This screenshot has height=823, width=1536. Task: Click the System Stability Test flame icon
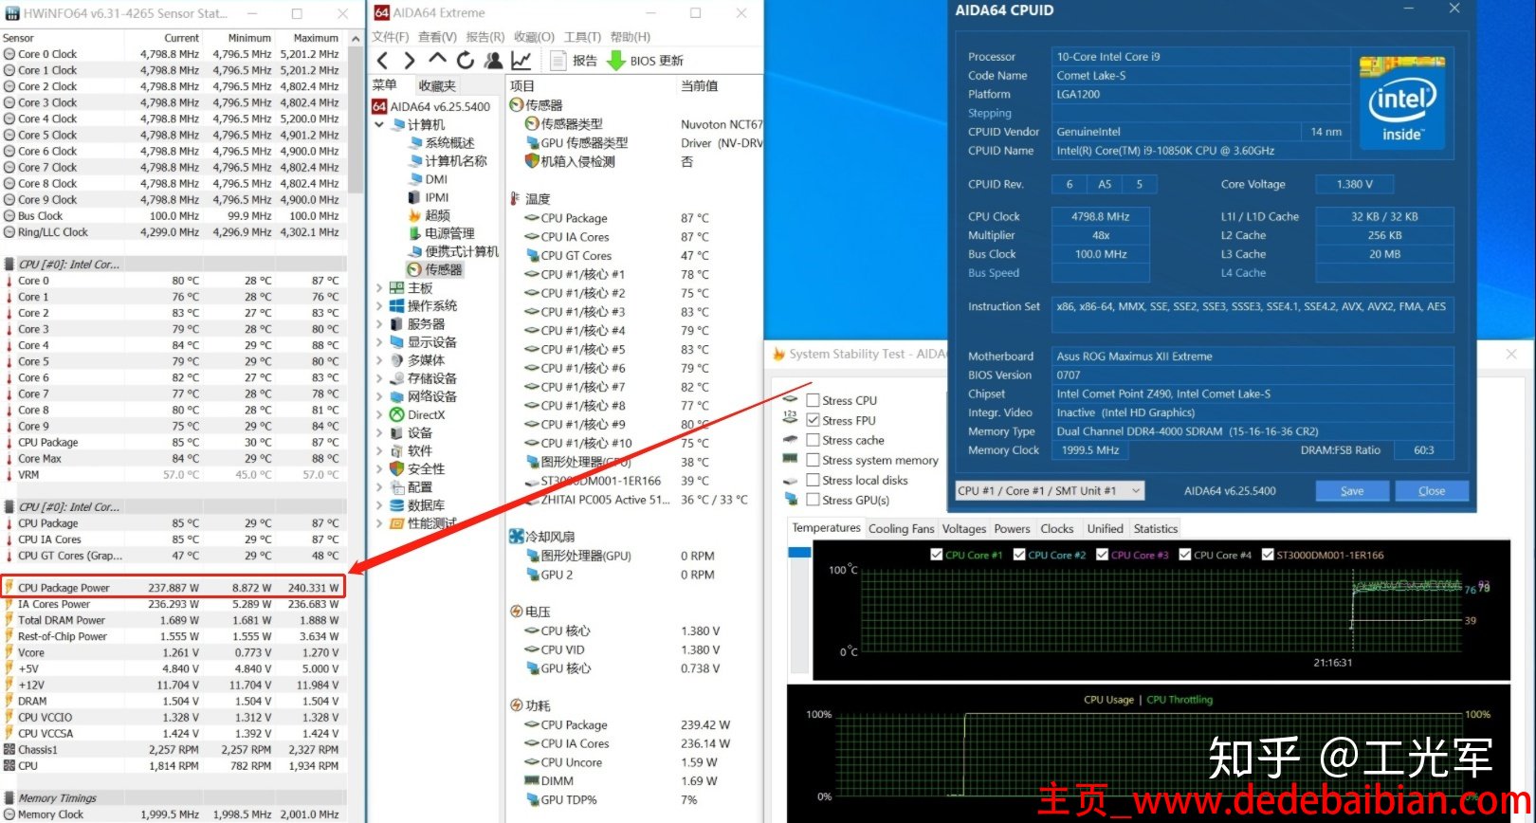coord(778,354)
